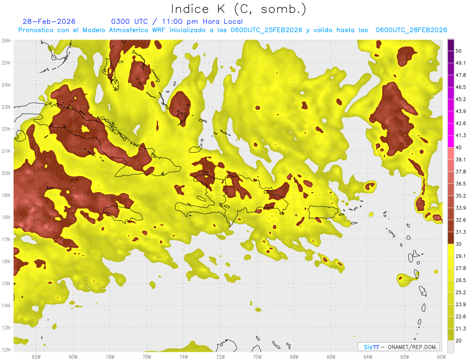Pick the dark purple colorbar swatch above 50
The width and height of the screenshot is (469, 362).
(451, 45)
